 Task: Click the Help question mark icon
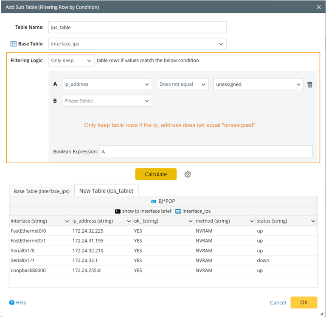[12, 302]
